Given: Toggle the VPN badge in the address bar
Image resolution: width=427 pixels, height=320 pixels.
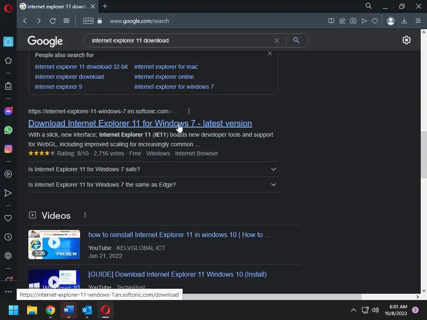Looking at the screenshot, I should coord(88,21).
